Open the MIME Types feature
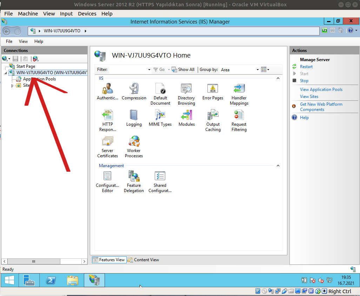The height and width of the screenshot is (296, 360). pyautogui.click(x=160, y=118)
